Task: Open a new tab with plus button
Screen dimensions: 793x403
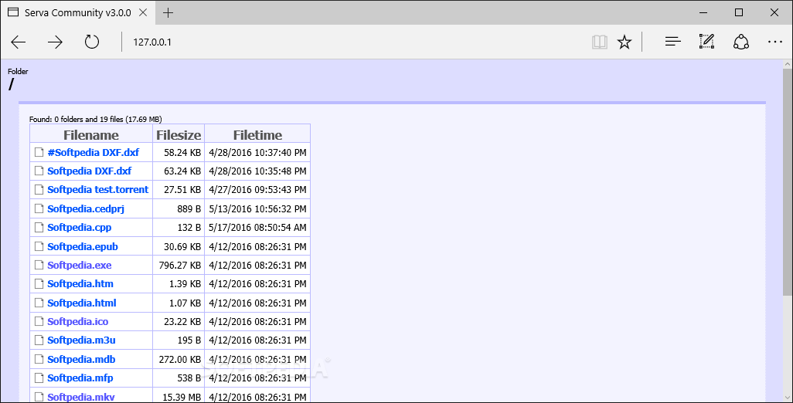Action: coord(168,13)
